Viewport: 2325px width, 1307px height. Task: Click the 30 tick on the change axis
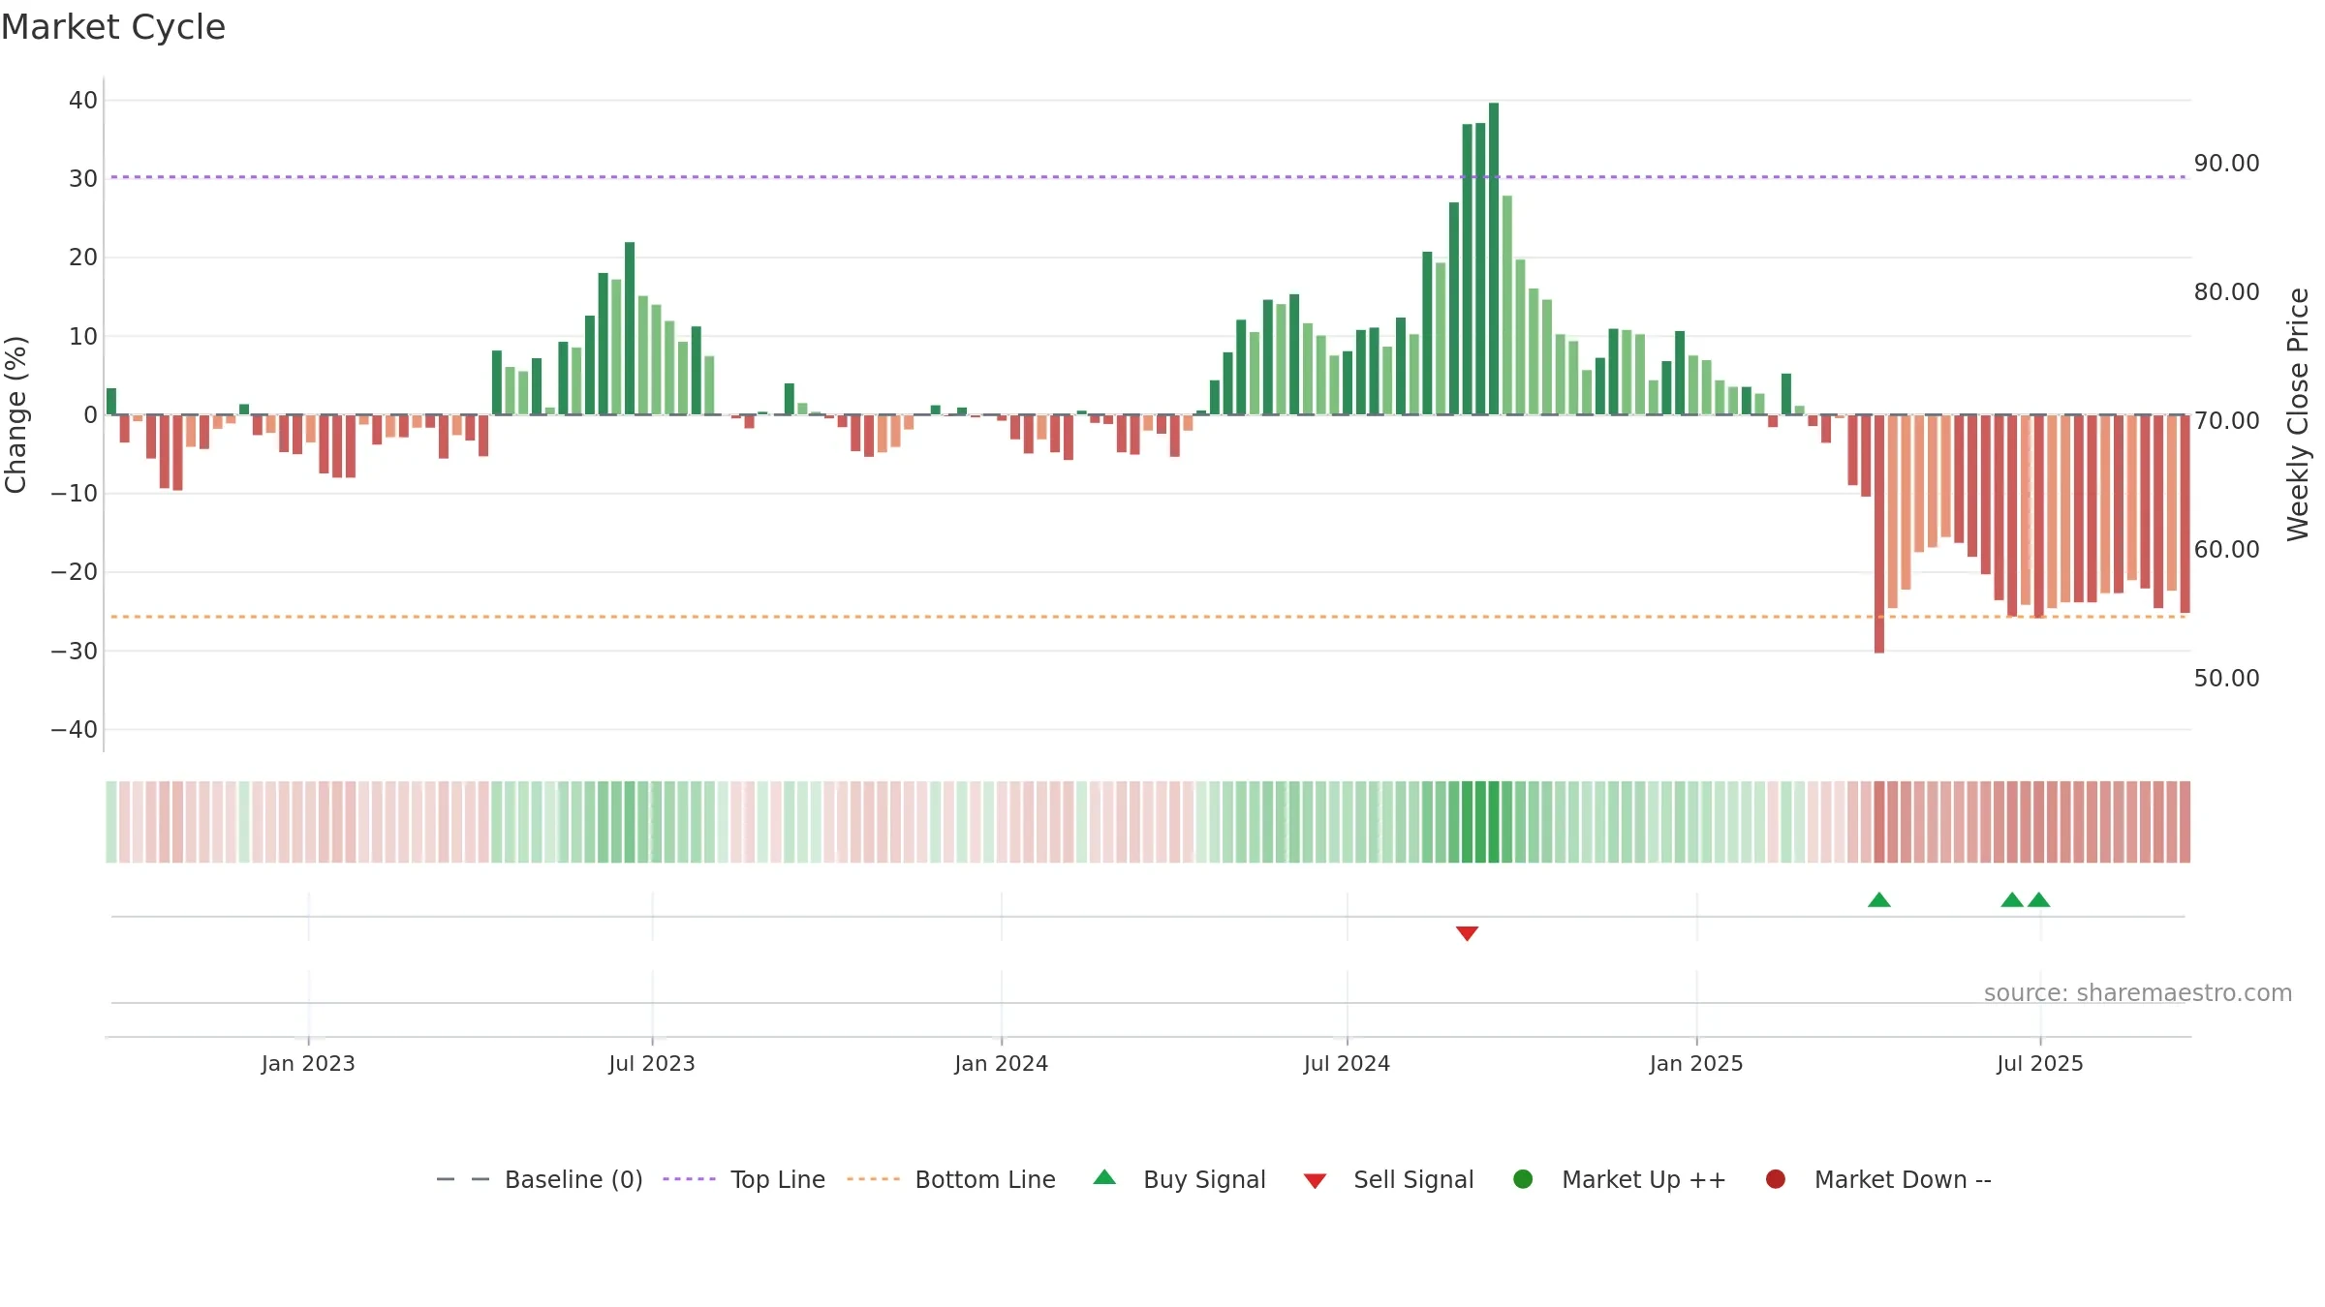(x=83, y=178)
